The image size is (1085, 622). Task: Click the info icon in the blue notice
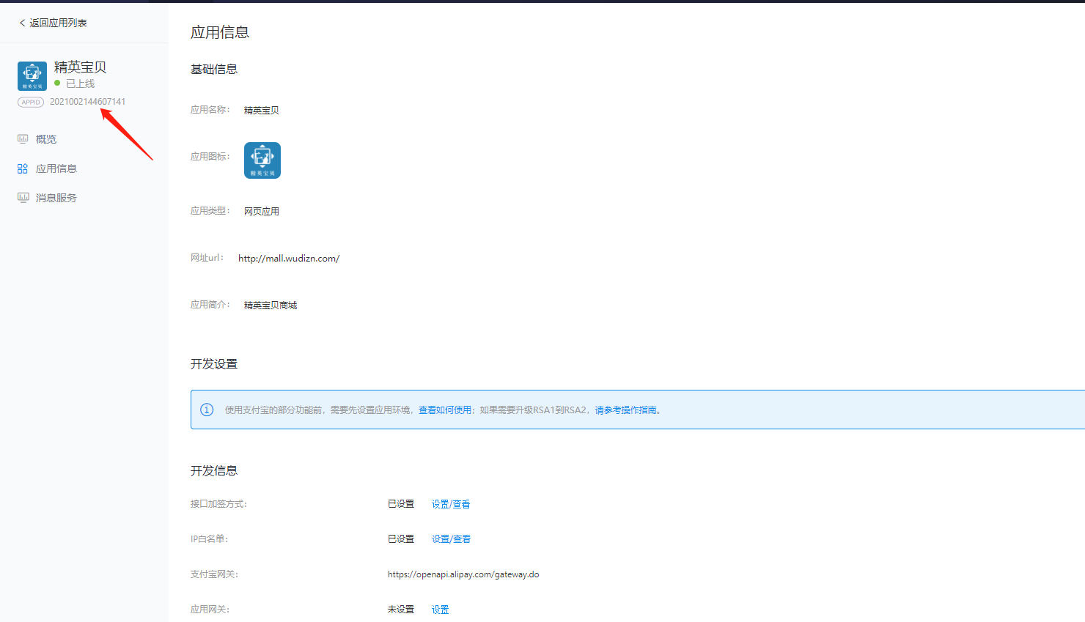[207, 410]
